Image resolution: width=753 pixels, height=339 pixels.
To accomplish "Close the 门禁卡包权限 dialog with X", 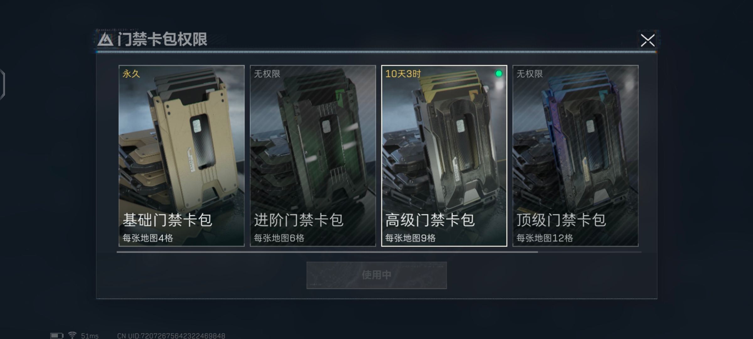I will click(648, 40).
